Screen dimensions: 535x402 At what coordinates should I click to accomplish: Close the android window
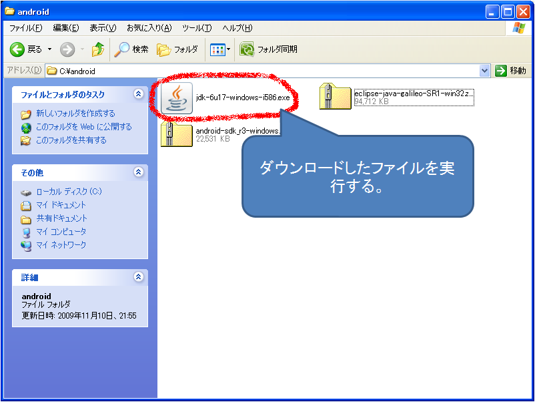coord(523,12)
